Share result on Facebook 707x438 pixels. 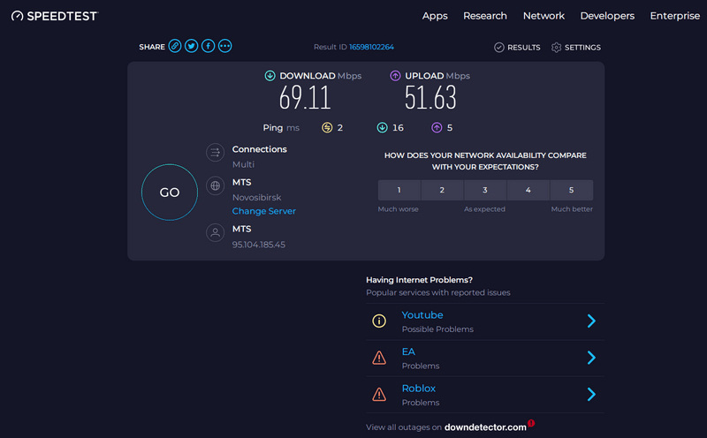point(209,46)
